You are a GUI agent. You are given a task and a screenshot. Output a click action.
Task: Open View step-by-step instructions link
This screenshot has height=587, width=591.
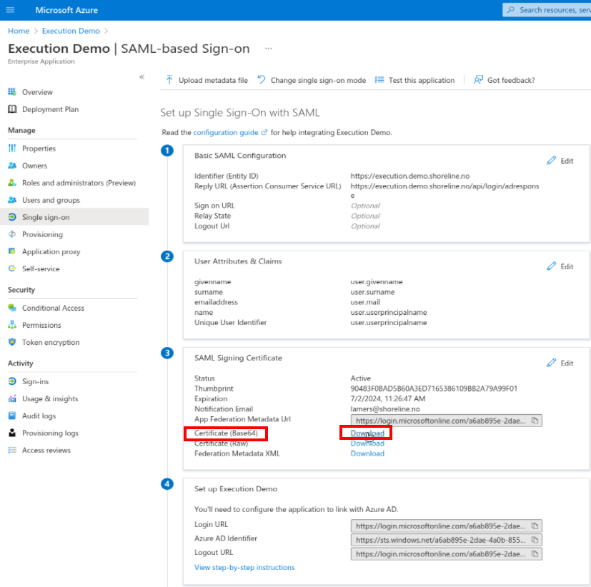244,567
